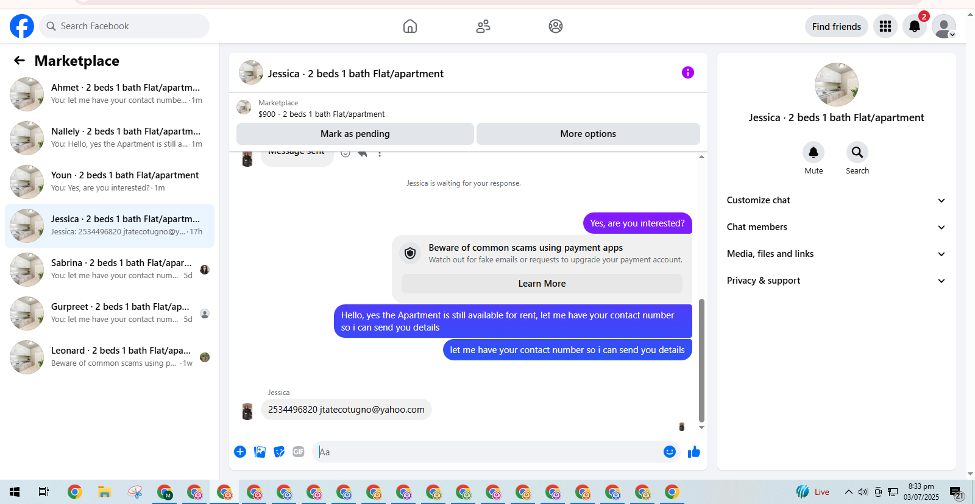Screen dimensions: 975x504
Task: Open the account profile menu
Action: pyautogui.click(x=944, y=26)
